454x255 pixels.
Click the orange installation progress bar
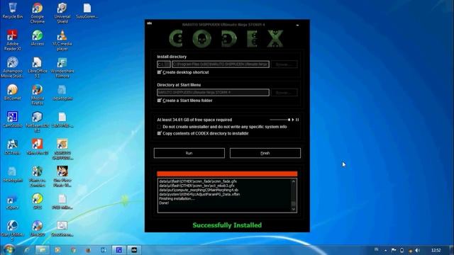point(227,174)
